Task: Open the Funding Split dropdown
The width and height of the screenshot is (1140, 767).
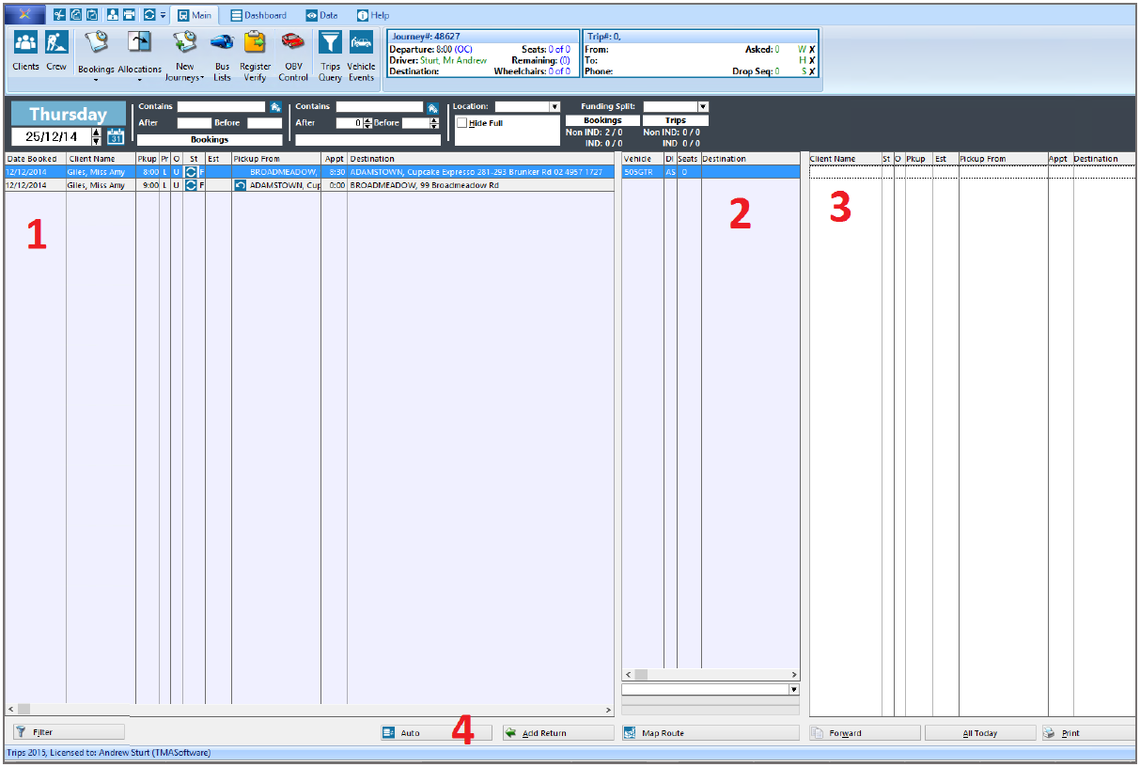Action: coord(703,107)
